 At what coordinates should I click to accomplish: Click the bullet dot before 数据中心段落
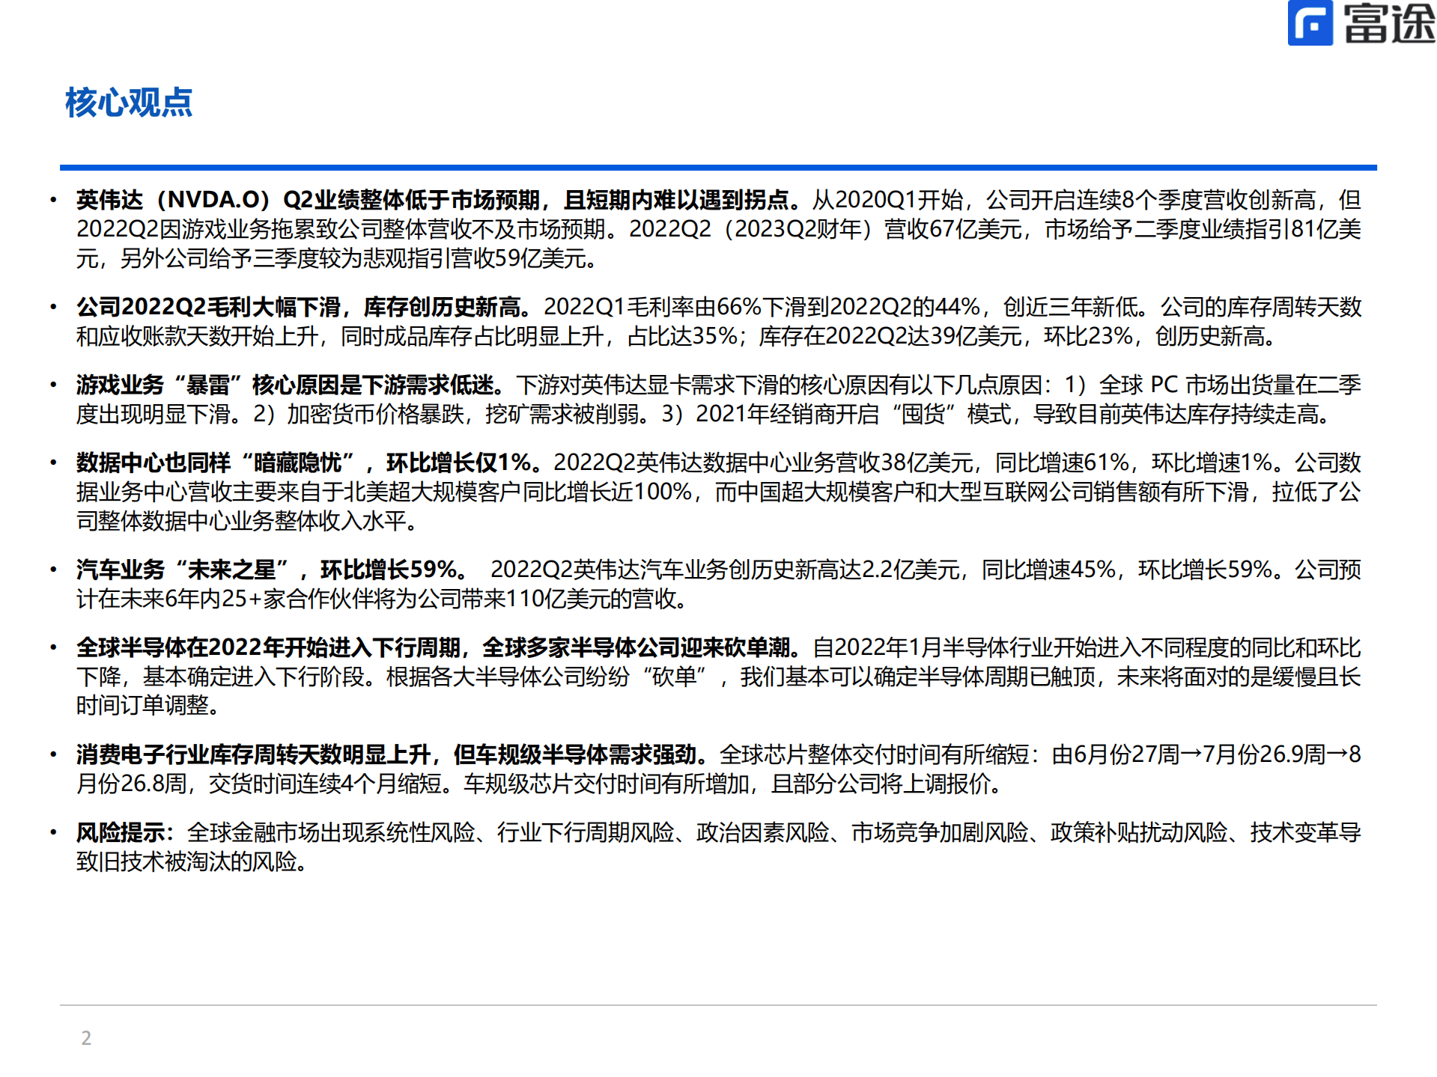click(x=53, y=461)
